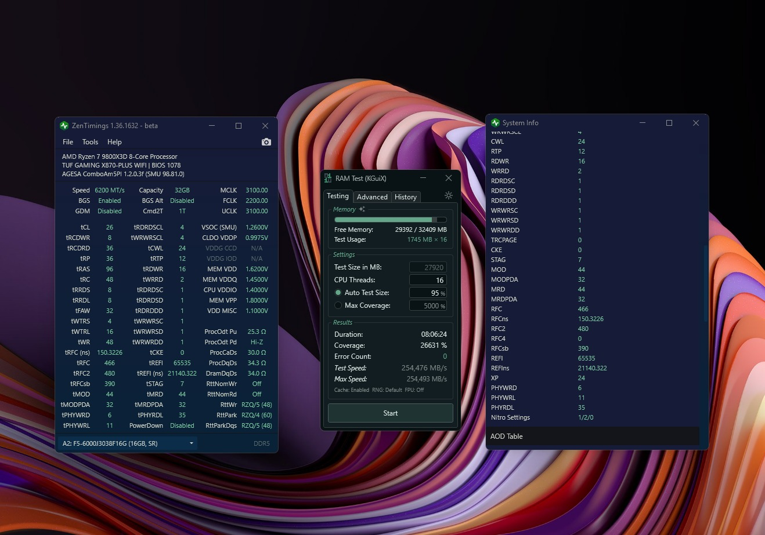Open the Tools menu in ZenTimings
The image size is (765, 535).
pyautogui.click(x=90, y=142)
